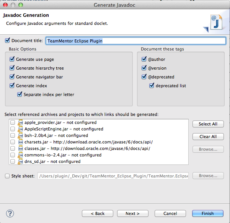The image size is (230, 223).
Task: Check the classes.jar archive checkbox
Action: coord(13,148)
